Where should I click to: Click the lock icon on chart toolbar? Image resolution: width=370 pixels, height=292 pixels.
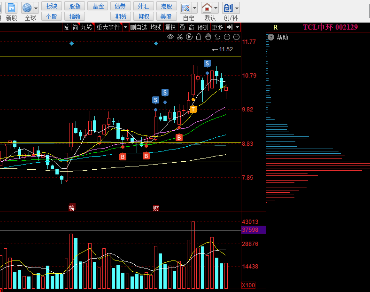pos(199,37)
